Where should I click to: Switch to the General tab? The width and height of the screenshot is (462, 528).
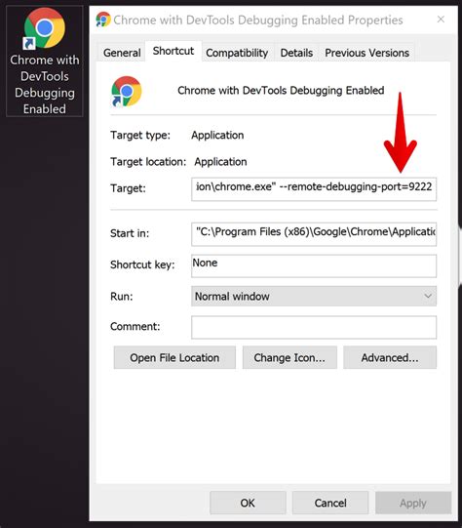(122, 53)
